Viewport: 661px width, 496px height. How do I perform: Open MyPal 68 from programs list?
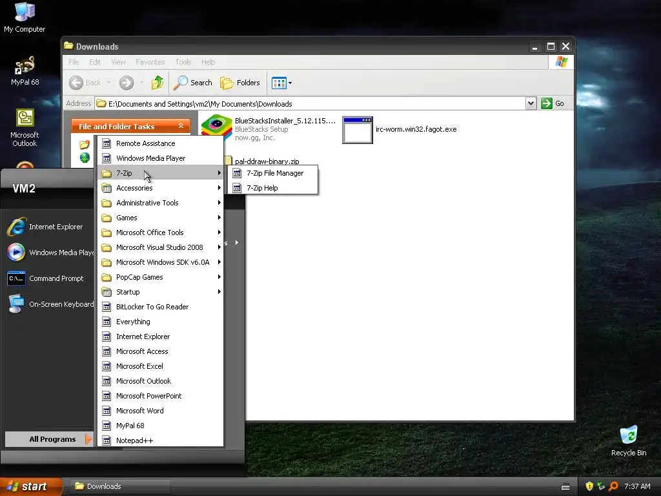point(161,426)
